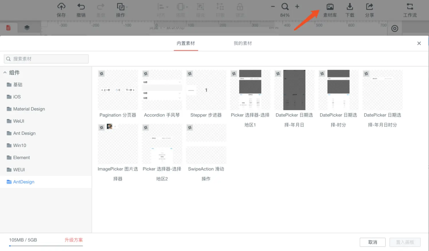The width and height of the screenshot is (429, 251).
Task: Click the 锁定 lock icon
Action: [x=240, y=10]
